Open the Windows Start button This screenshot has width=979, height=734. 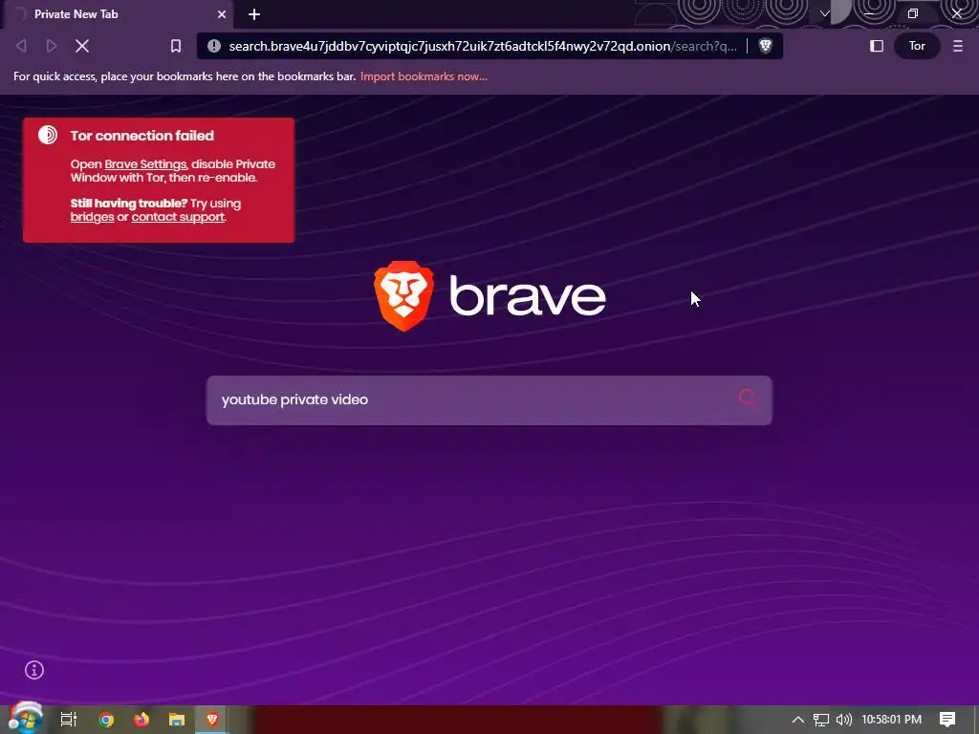(25, 719)
